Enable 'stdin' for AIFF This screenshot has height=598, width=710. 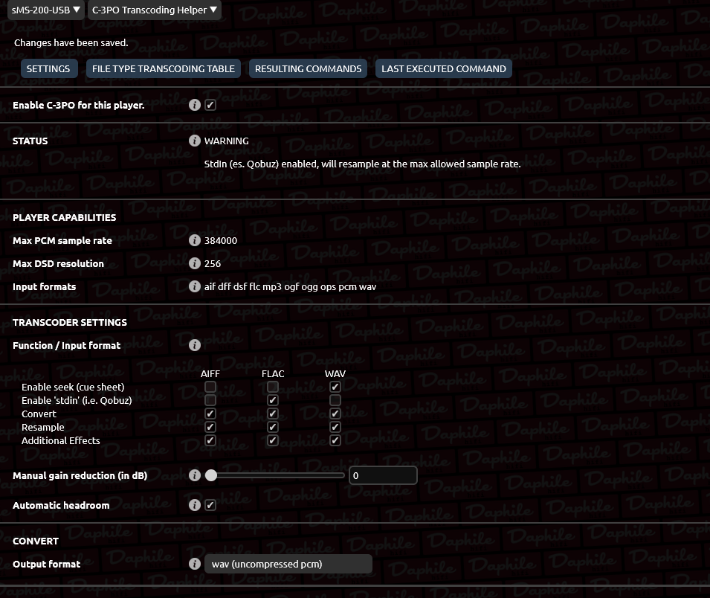(x=210, y=400)
